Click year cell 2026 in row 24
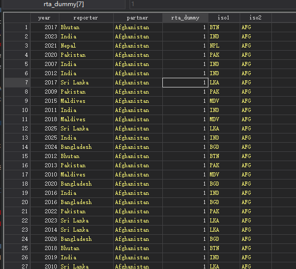 (45, 239)
